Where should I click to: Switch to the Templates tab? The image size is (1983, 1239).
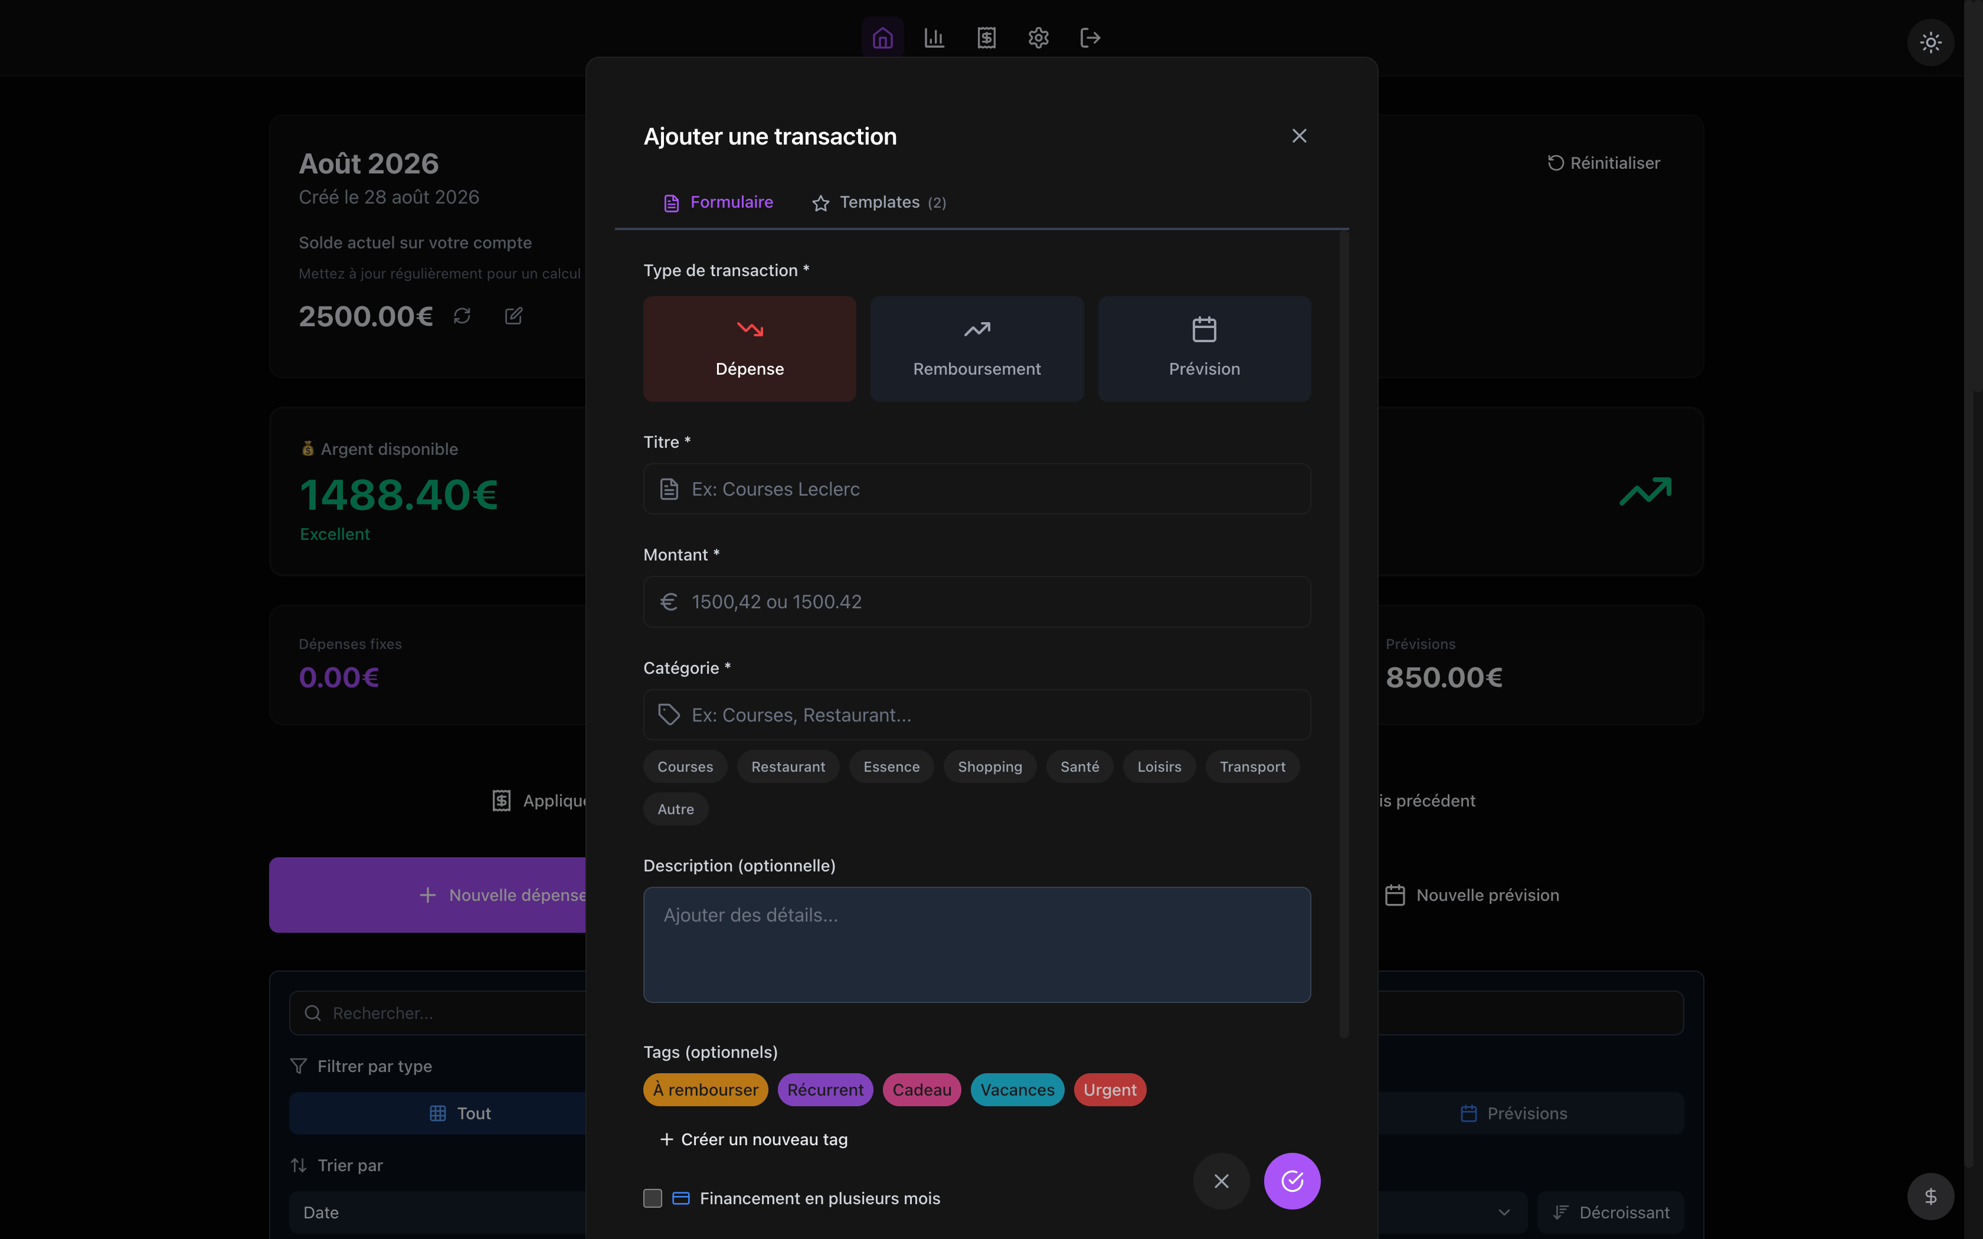[878, 202]
